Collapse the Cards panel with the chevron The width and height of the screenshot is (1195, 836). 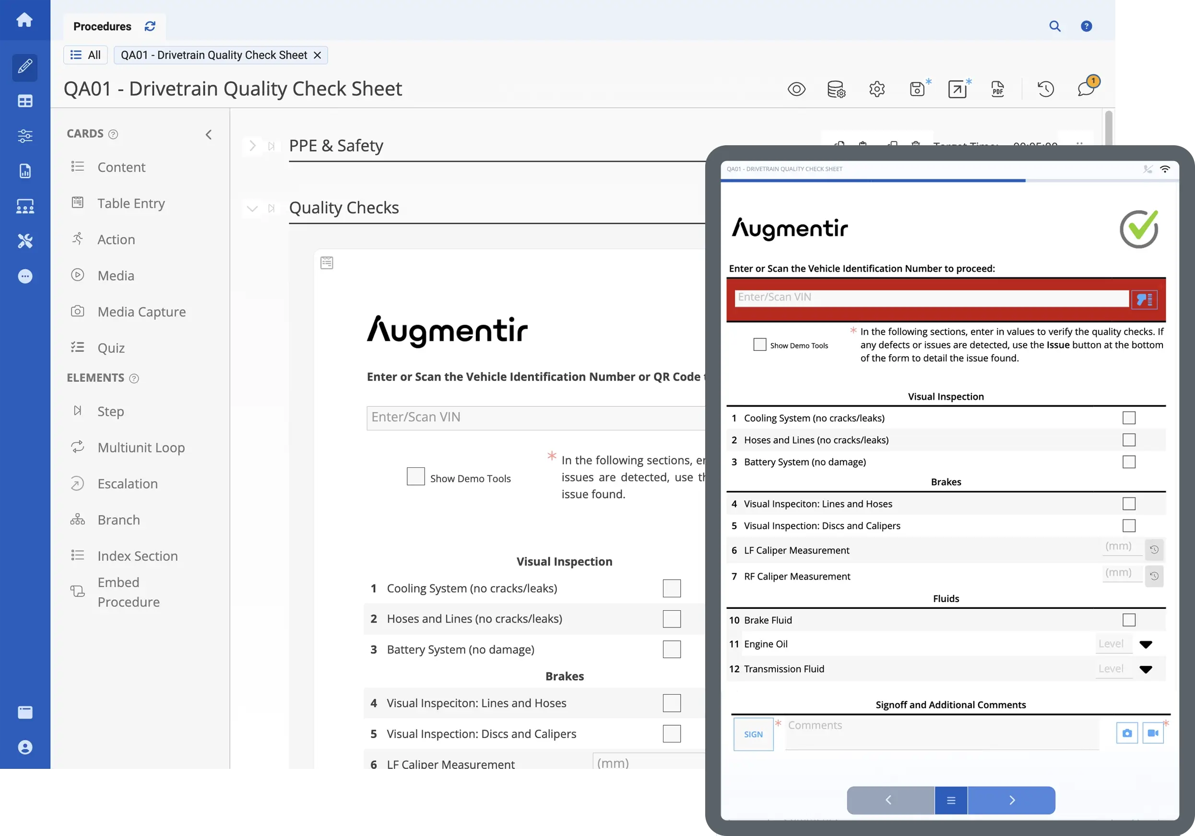208,135
